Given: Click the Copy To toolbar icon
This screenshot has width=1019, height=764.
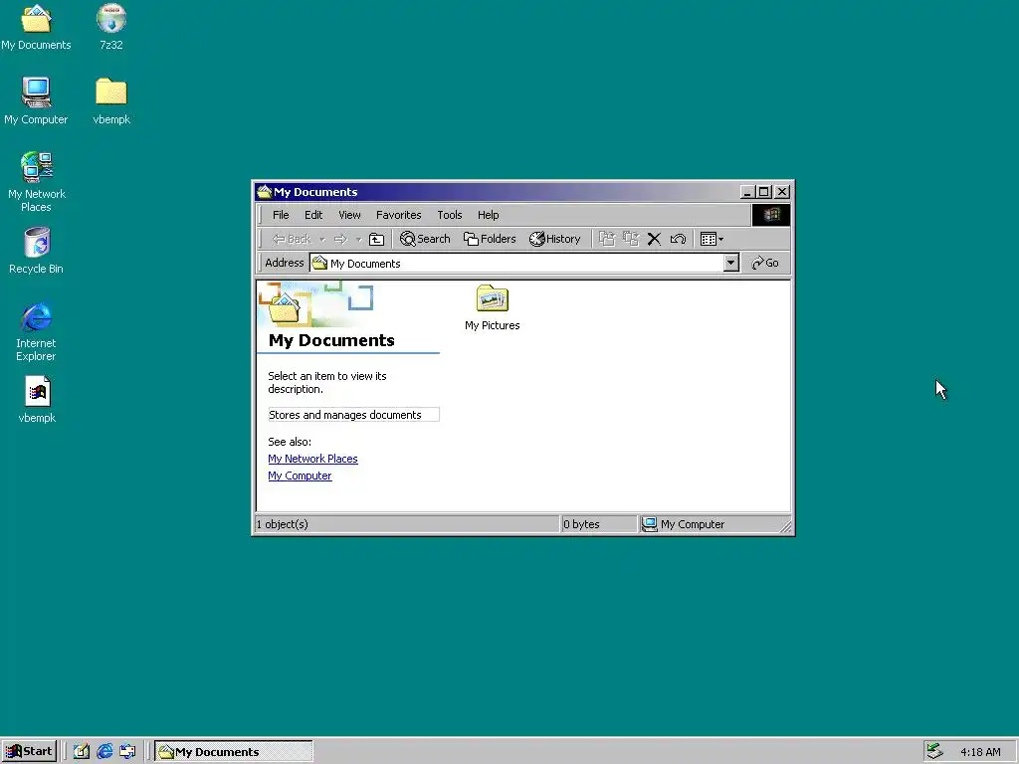Looking at the screenshot, I should (x=630, y=239).
